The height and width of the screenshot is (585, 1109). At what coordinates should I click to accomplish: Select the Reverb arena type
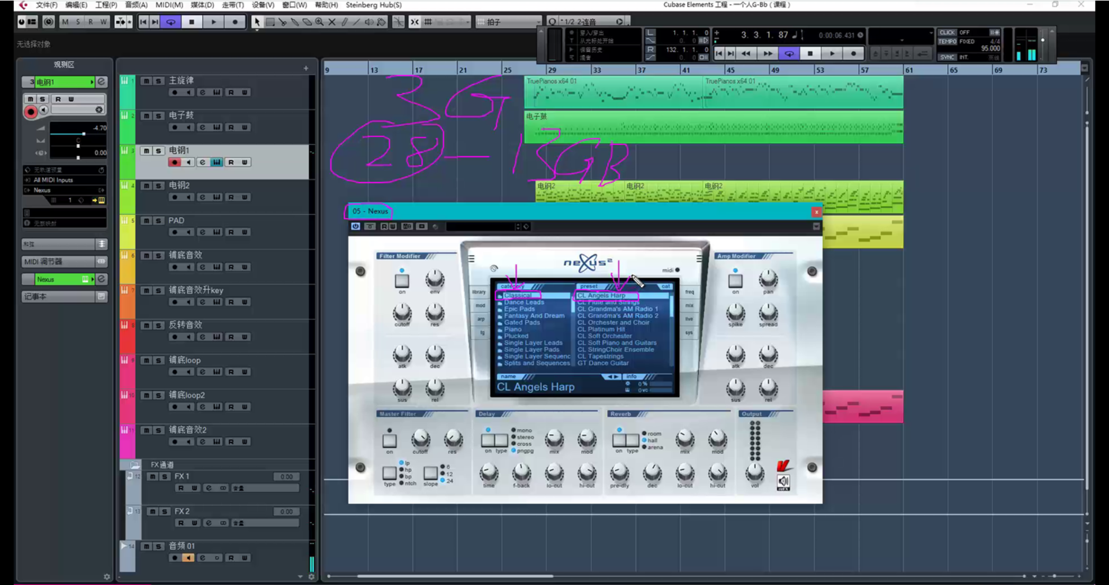[653, 447]
